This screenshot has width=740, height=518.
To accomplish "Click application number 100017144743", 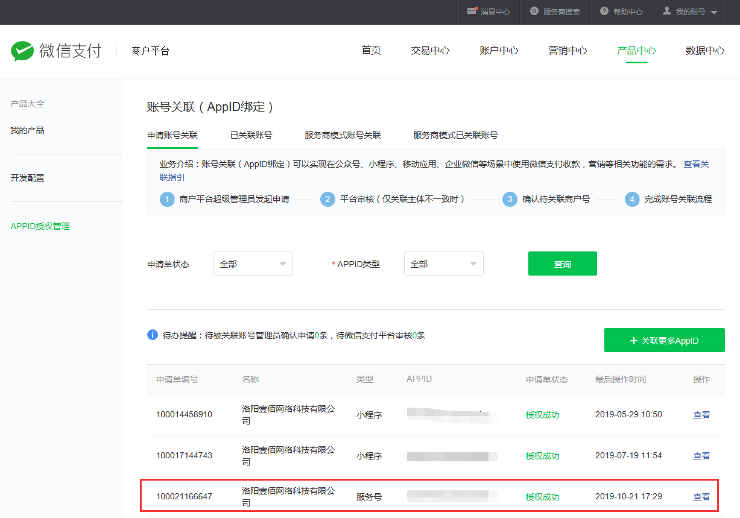I will pos(184,456).
